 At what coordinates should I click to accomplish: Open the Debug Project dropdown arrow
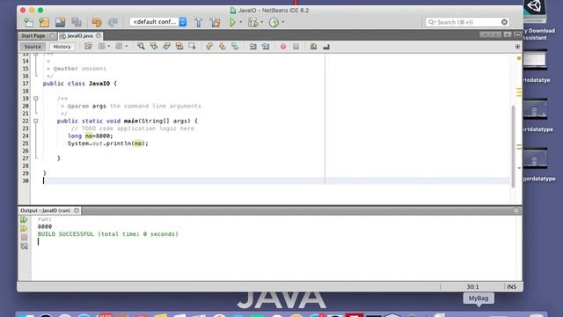click(262, 22)
